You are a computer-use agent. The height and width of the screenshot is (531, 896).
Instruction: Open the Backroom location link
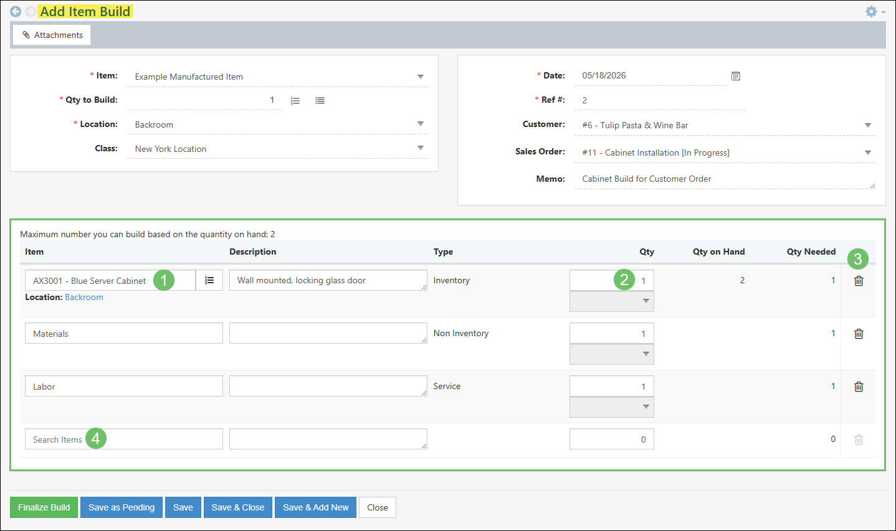pyautogui.click(x=84, y=297)
